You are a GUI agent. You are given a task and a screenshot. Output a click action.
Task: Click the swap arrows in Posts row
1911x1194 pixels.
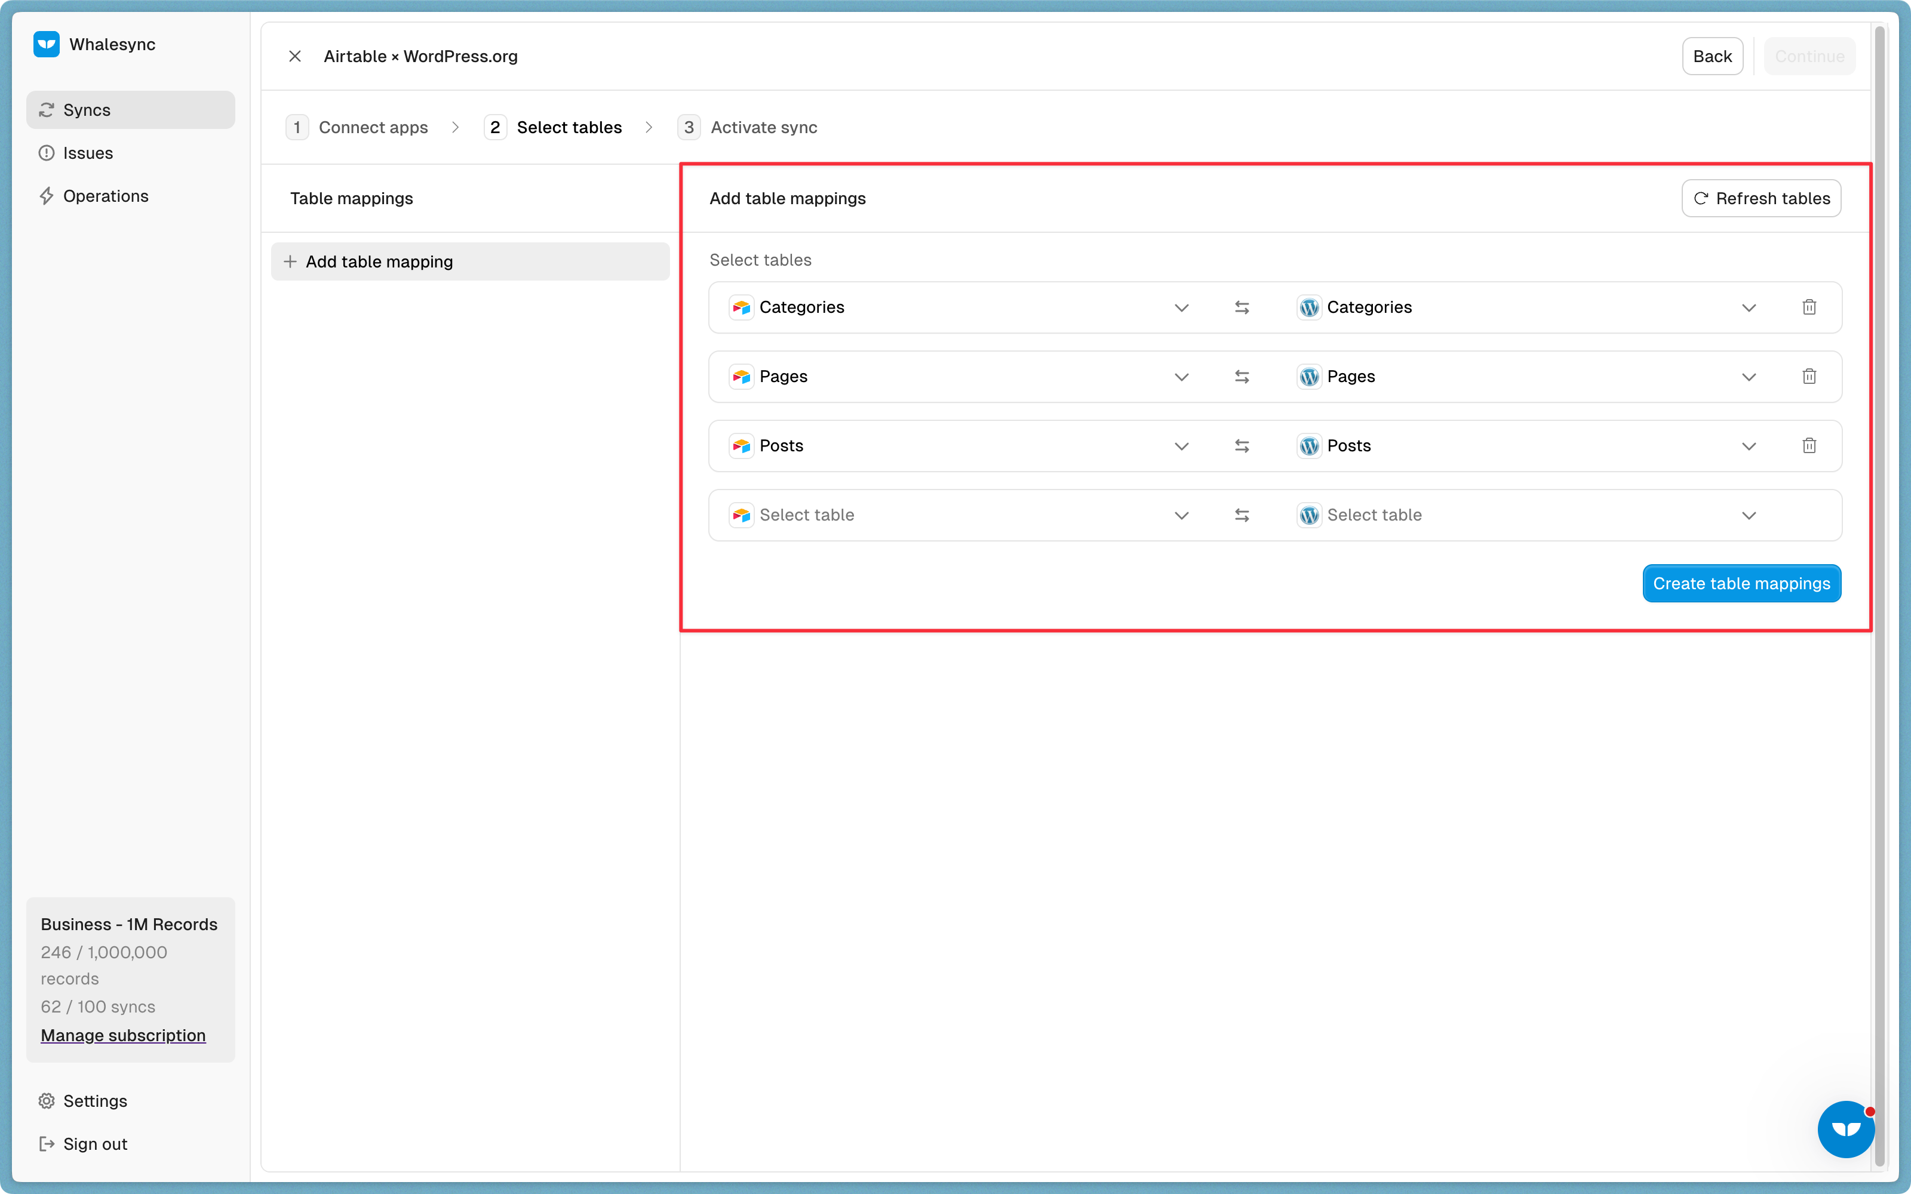point(1242,446)
